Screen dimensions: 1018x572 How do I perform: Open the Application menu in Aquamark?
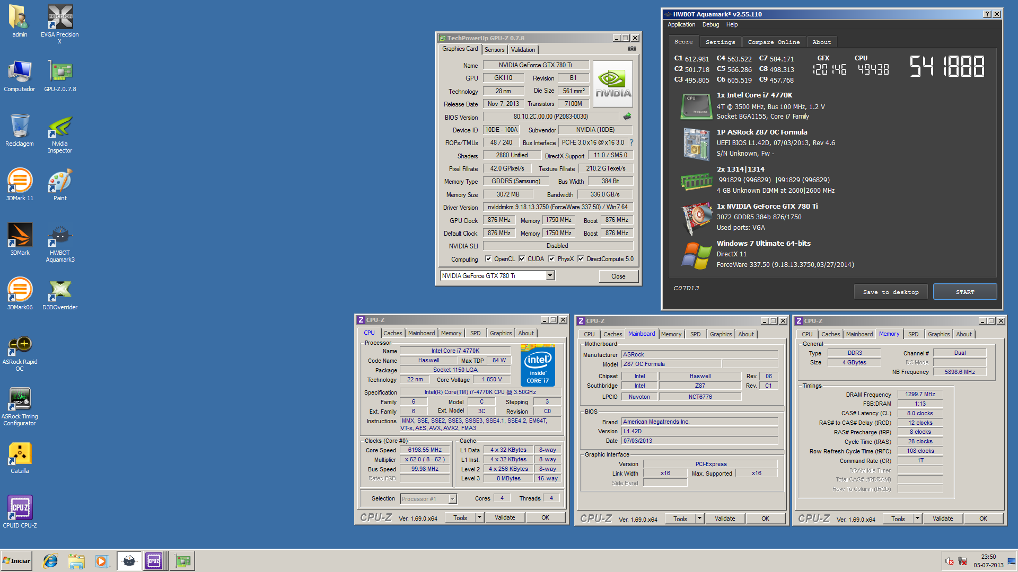click(x=681, y=24)
